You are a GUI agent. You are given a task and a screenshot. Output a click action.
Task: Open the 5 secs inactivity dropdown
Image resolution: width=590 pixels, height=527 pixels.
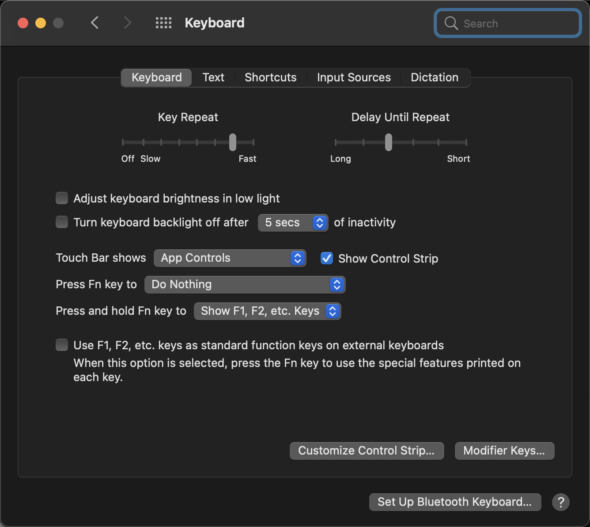tap(293, 222)
